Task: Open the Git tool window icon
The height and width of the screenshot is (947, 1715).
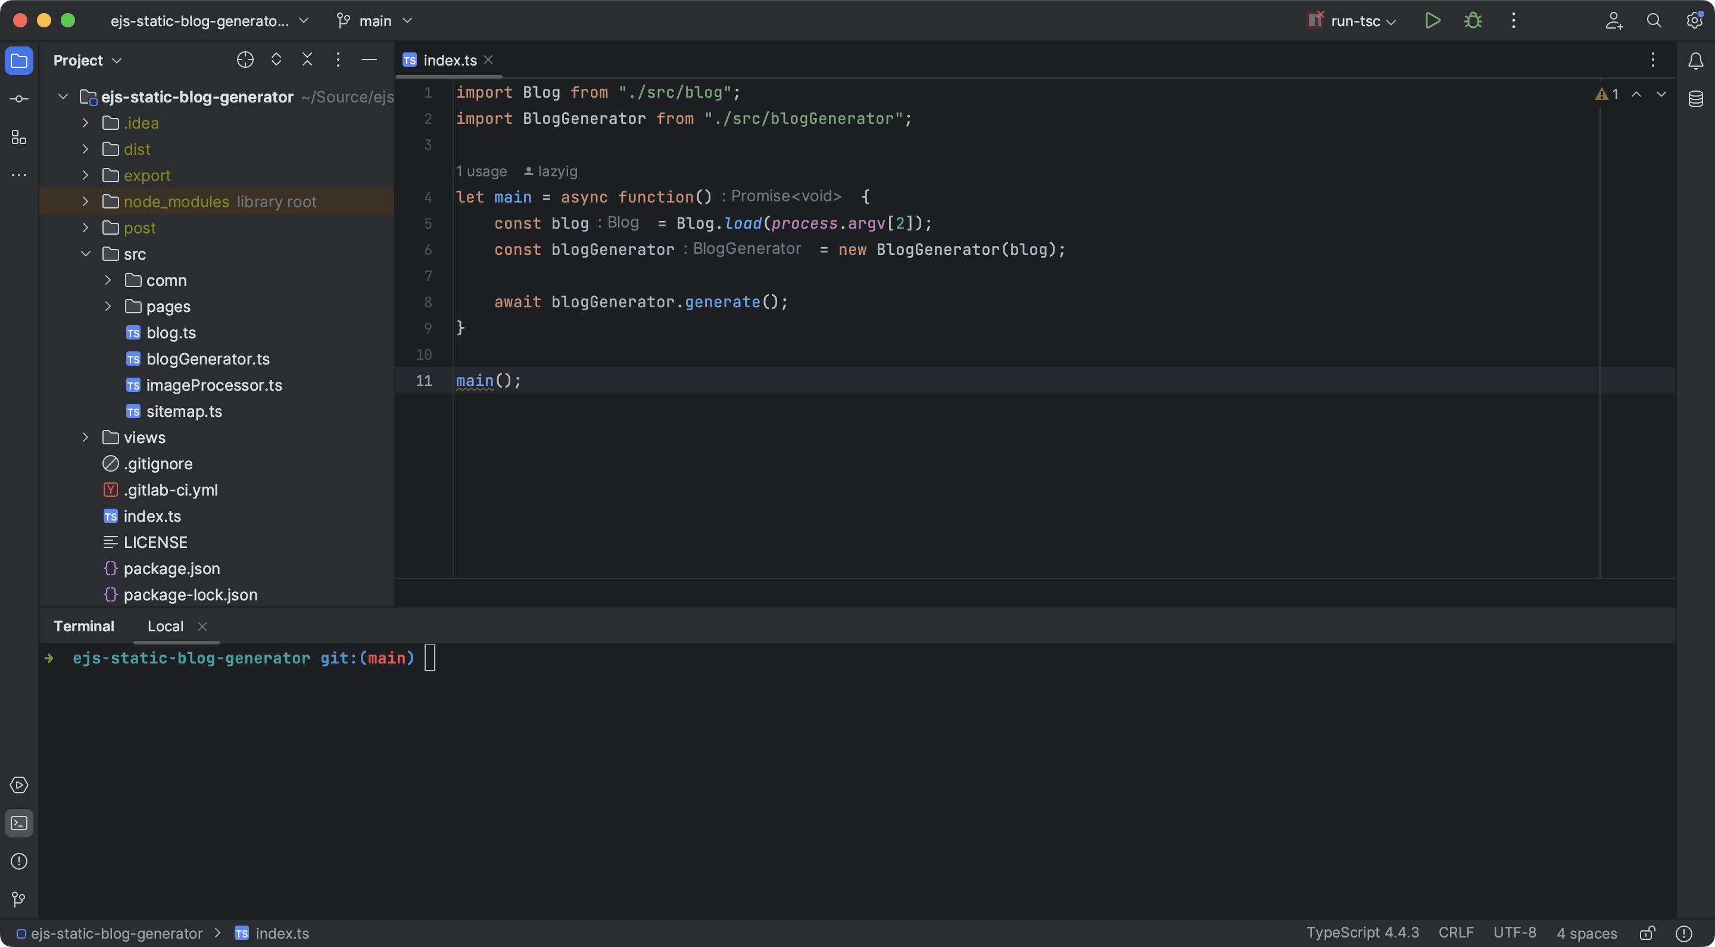Action: pyautogui.click(x=18, y=900)
